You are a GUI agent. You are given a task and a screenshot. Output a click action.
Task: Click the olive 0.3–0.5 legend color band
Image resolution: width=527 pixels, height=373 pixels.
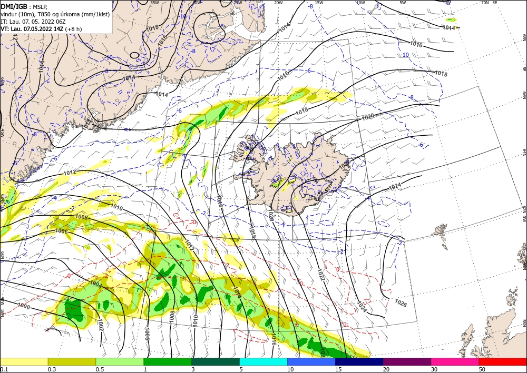coord(72,361)
